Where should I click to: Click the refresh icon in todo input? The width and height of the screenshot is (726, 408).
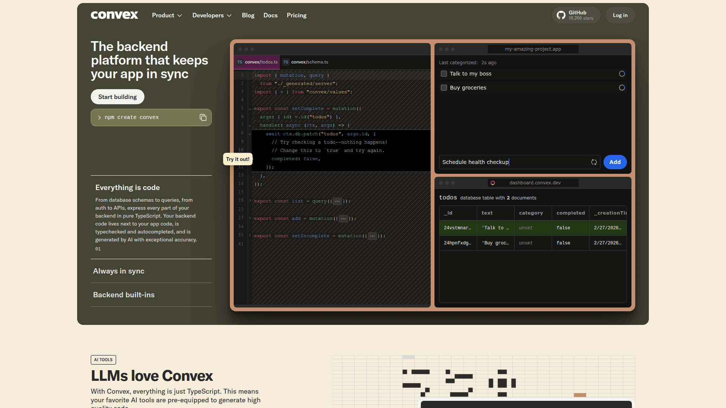coord(594,162)
